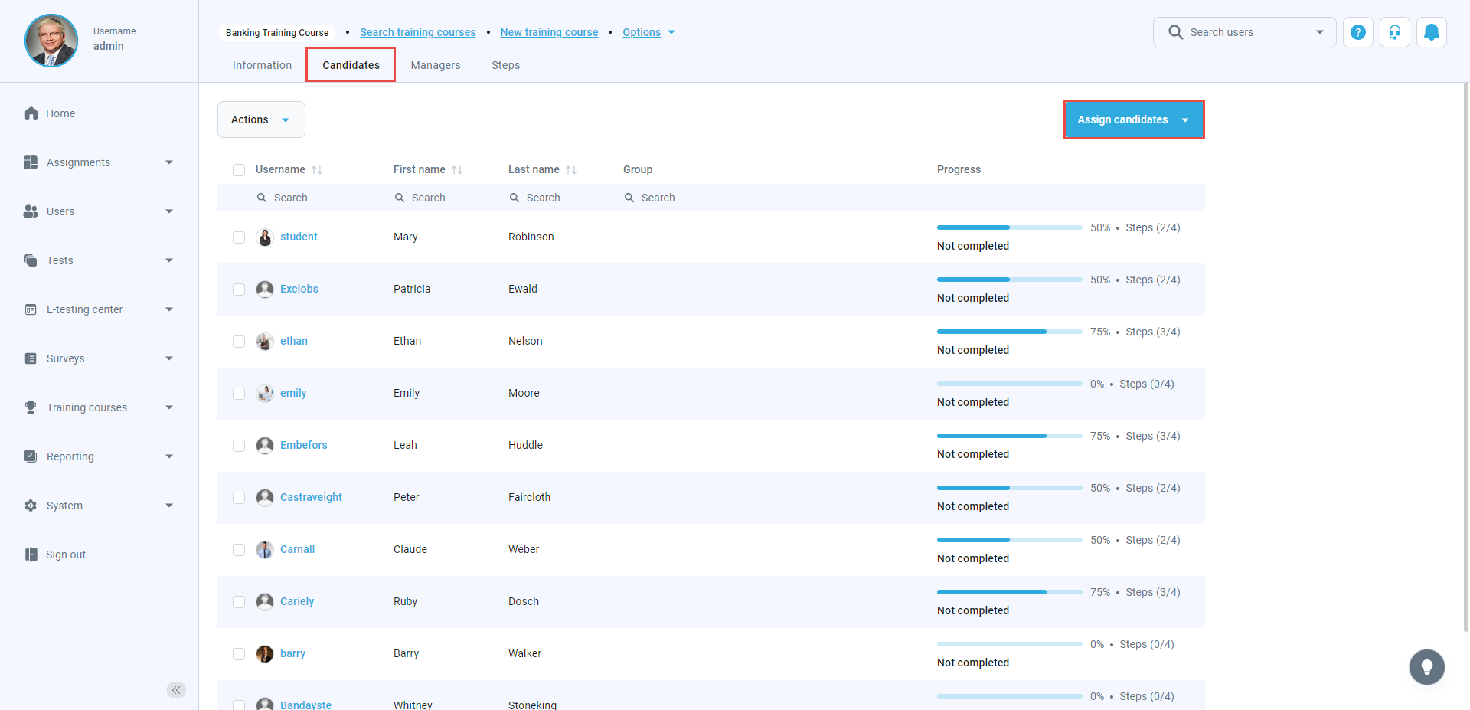Tick the checkbox for student Mary Robinson
This screenshot has width=1470, height=710.
[239, 237]
